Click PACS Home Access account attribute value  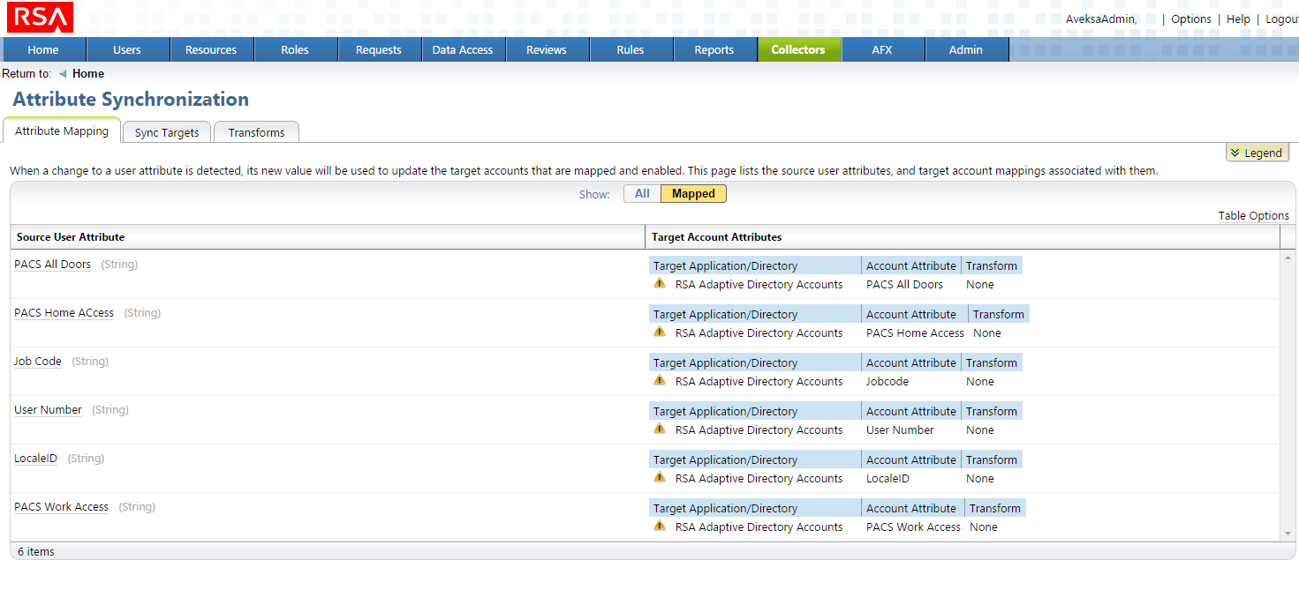[x=915, y=333]
